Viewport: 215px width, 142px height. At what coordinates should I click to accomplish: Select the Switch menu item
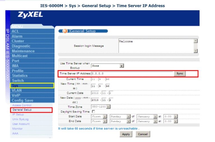32,81
